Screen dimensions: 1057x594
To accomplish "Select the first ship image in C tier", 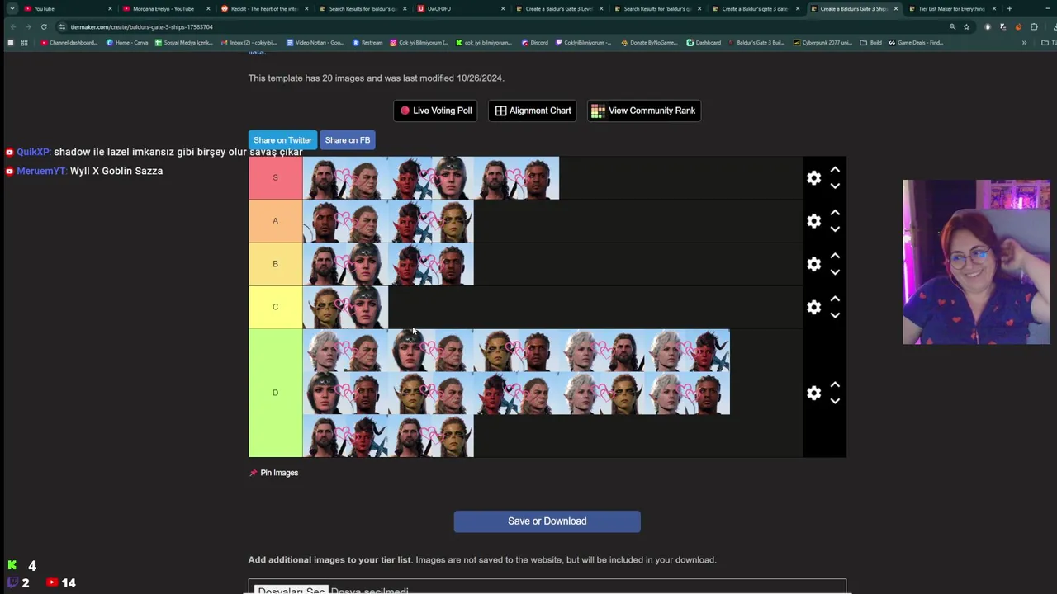I will click(x=345, y=307).
